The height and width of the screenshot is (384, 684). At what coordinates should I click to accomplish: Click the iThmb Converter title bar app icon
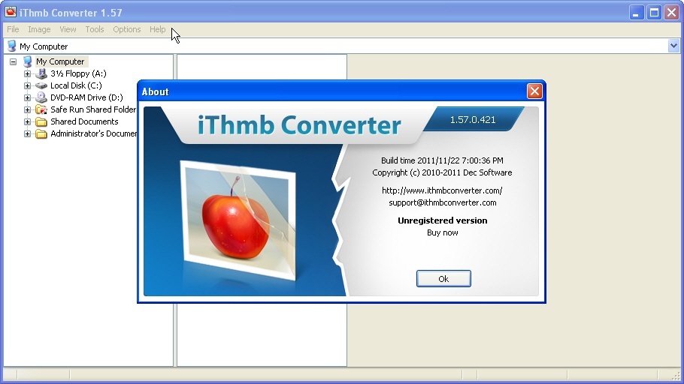[x=11, y=12]
